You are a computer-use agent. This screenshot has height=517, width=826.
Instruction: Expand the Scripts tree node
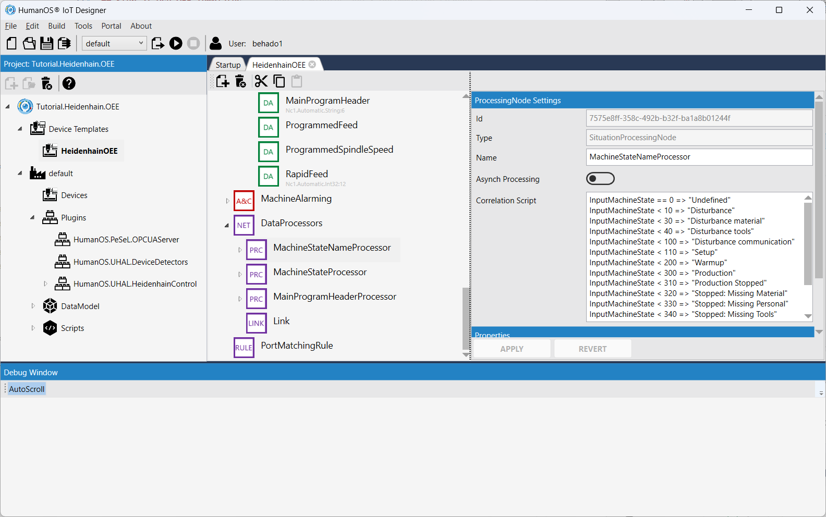(x=33, y=328)
